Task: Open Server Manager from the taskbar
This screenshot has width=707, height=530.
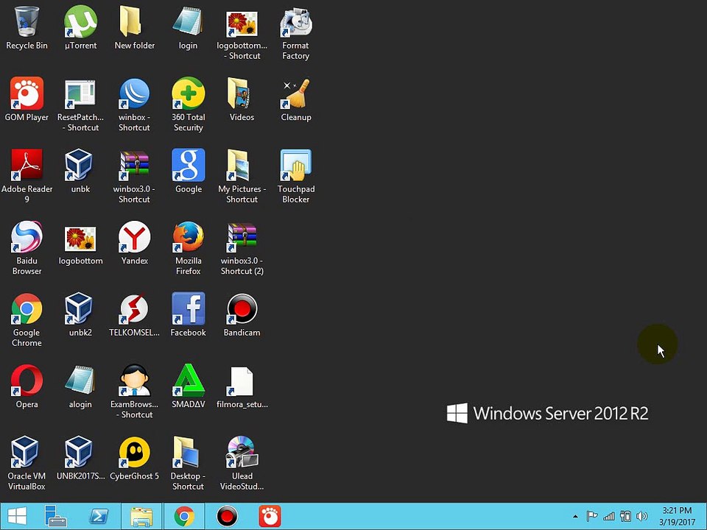Action: pyautogui.click(x=56, y=516)
